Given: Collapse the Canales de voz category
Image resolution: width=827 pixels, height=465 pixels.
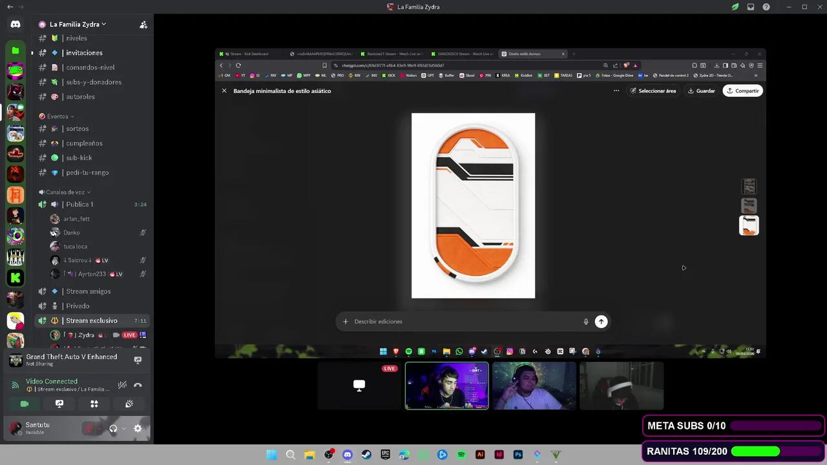Looking at the screenshot, I should coord(65,192).
